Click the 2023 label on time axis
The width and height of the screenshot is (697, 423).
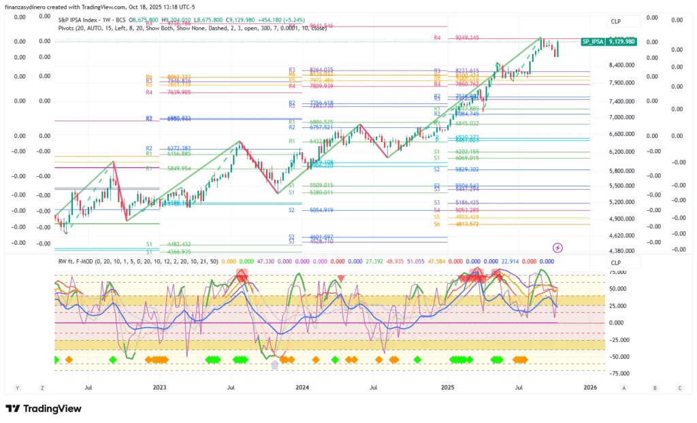pos(159,387)
